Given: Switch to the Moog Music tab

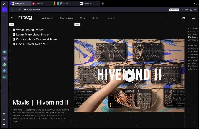Looking at the screenshot, I should (x=21, y=3).
